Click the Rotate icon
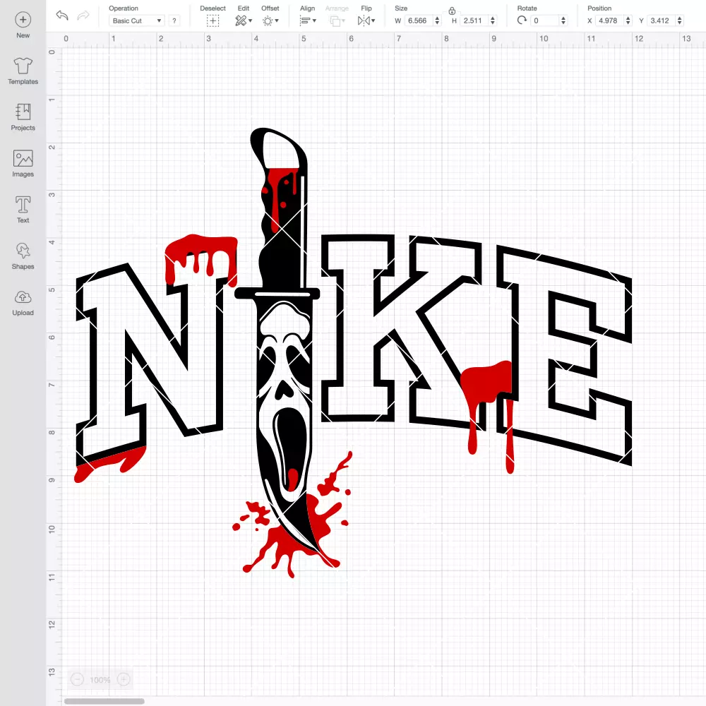Viewport: 706px width, 706px height. [x=522, y=20]
